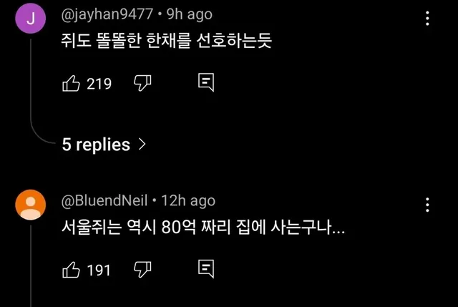The height and width of the screenshot is (307, 458).
Task: Dislike the comment by @BluendNeil
Action: (x=142, y=270)
